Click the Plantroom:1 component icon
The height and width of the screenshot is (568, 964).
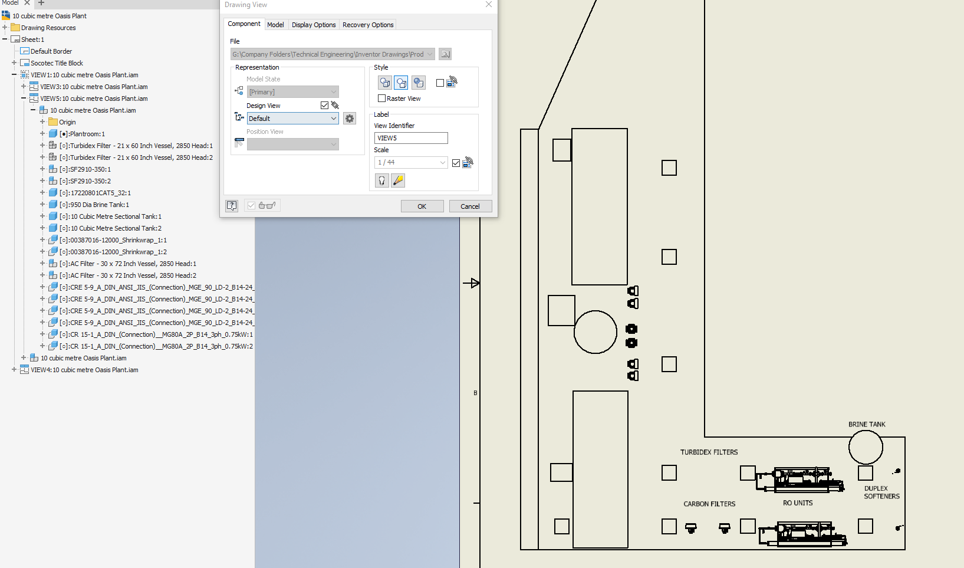(x=53, y=134)
